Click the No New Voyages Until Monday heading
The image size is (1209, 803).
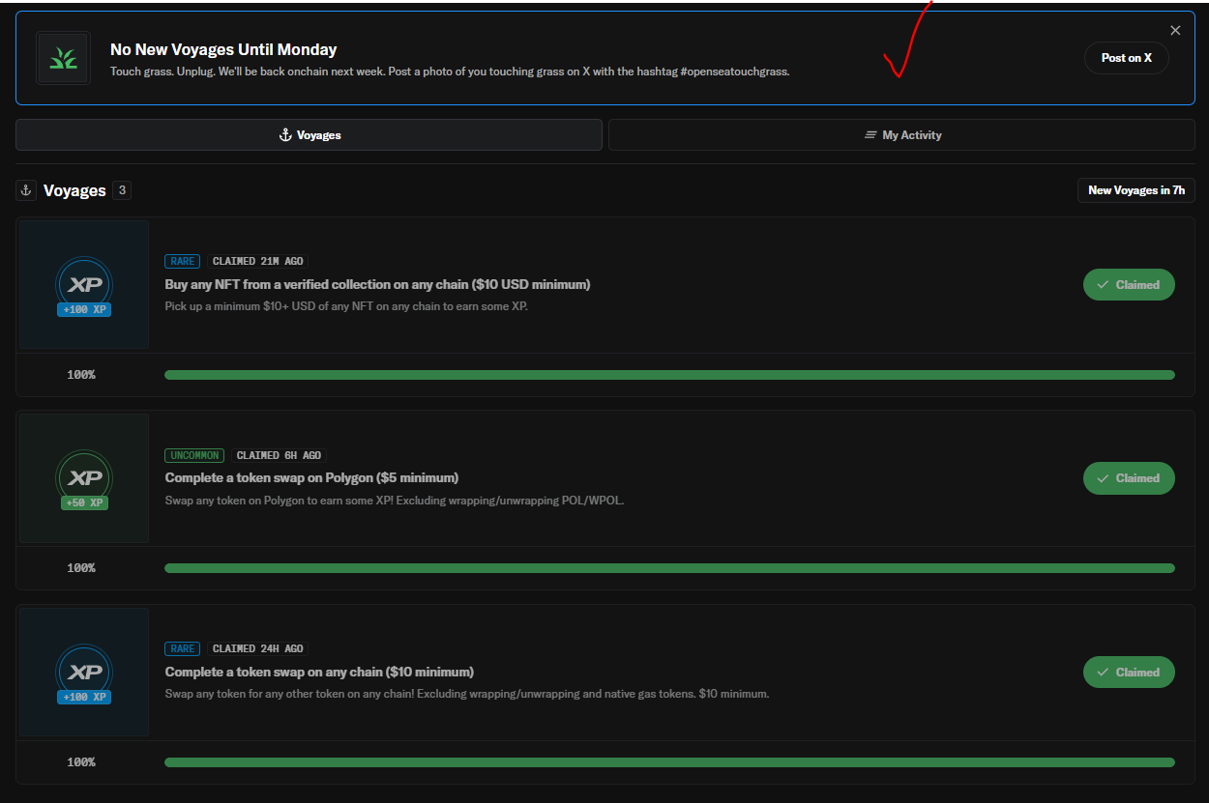click(x=223, y=49)
